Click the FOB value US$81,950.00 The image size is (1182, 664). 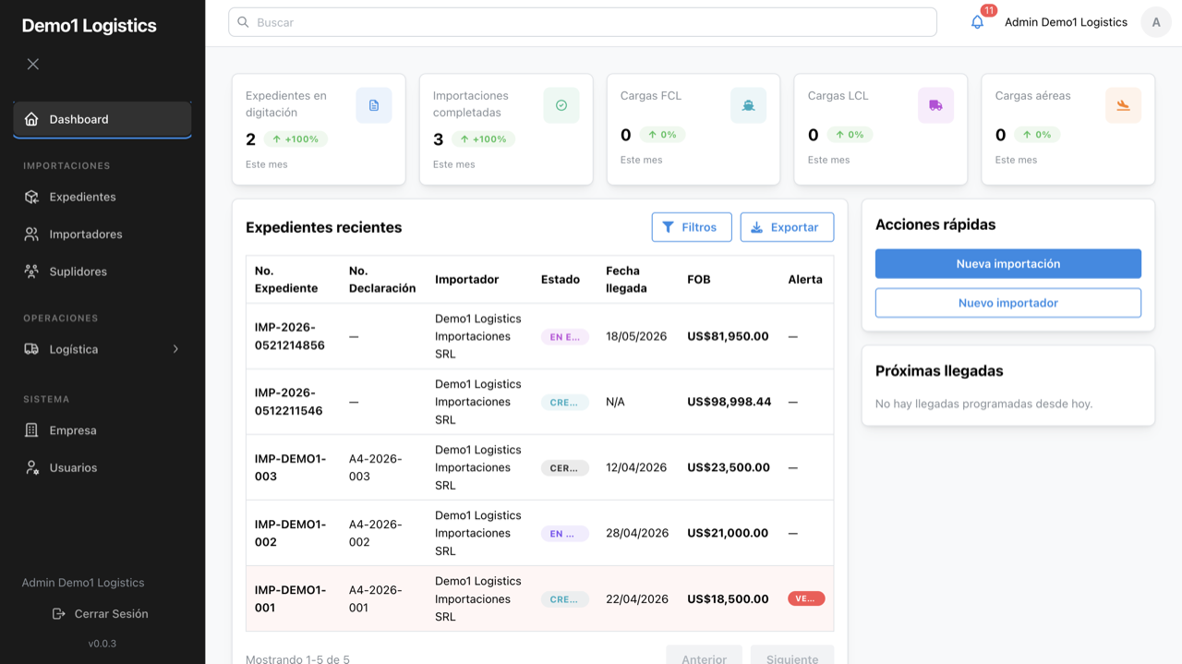pos(728,336)
